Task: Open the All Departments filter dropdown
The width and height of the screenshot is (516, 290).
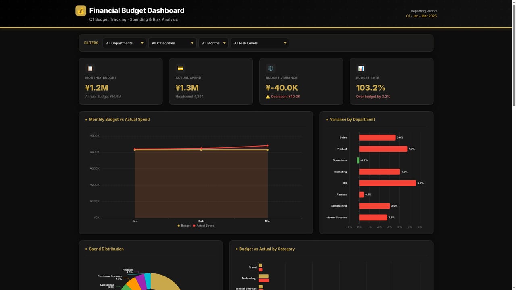Action: click(124, 43)
